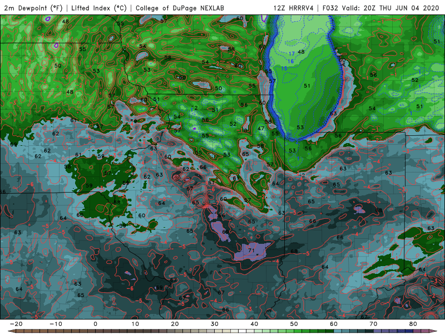Click the 80 tick label on colorbar
445x334 pixels.
(413, 324)
